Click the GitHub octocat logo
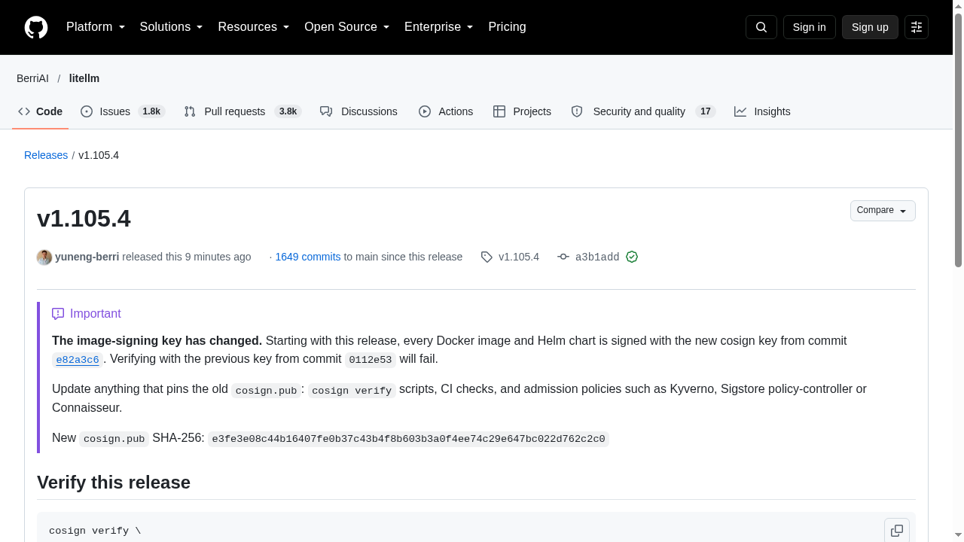 36,27
